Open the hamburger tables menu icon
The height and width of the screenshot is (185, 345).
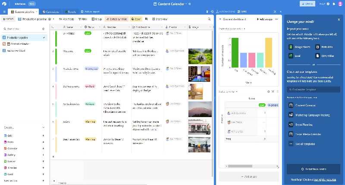(x=4, y=12)
